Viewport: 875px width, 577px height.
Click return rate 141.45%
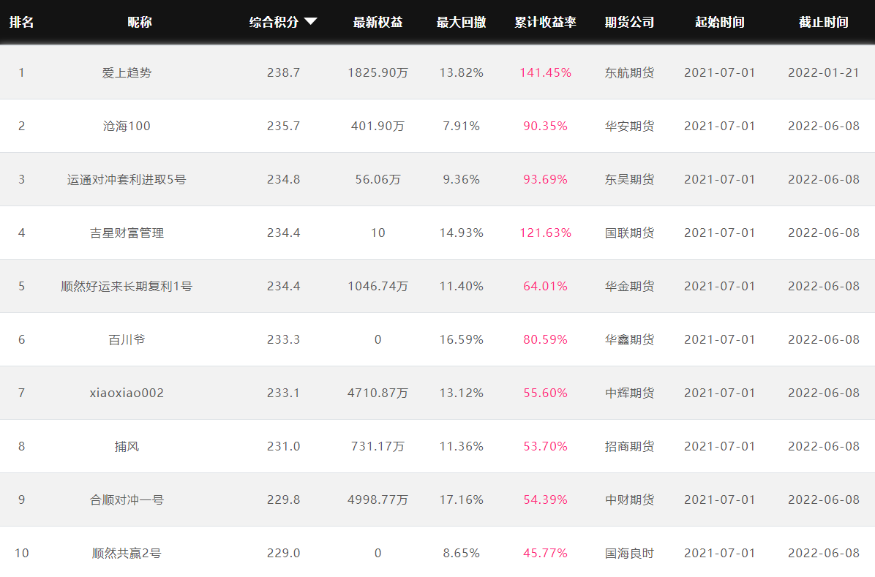[545, 72]
